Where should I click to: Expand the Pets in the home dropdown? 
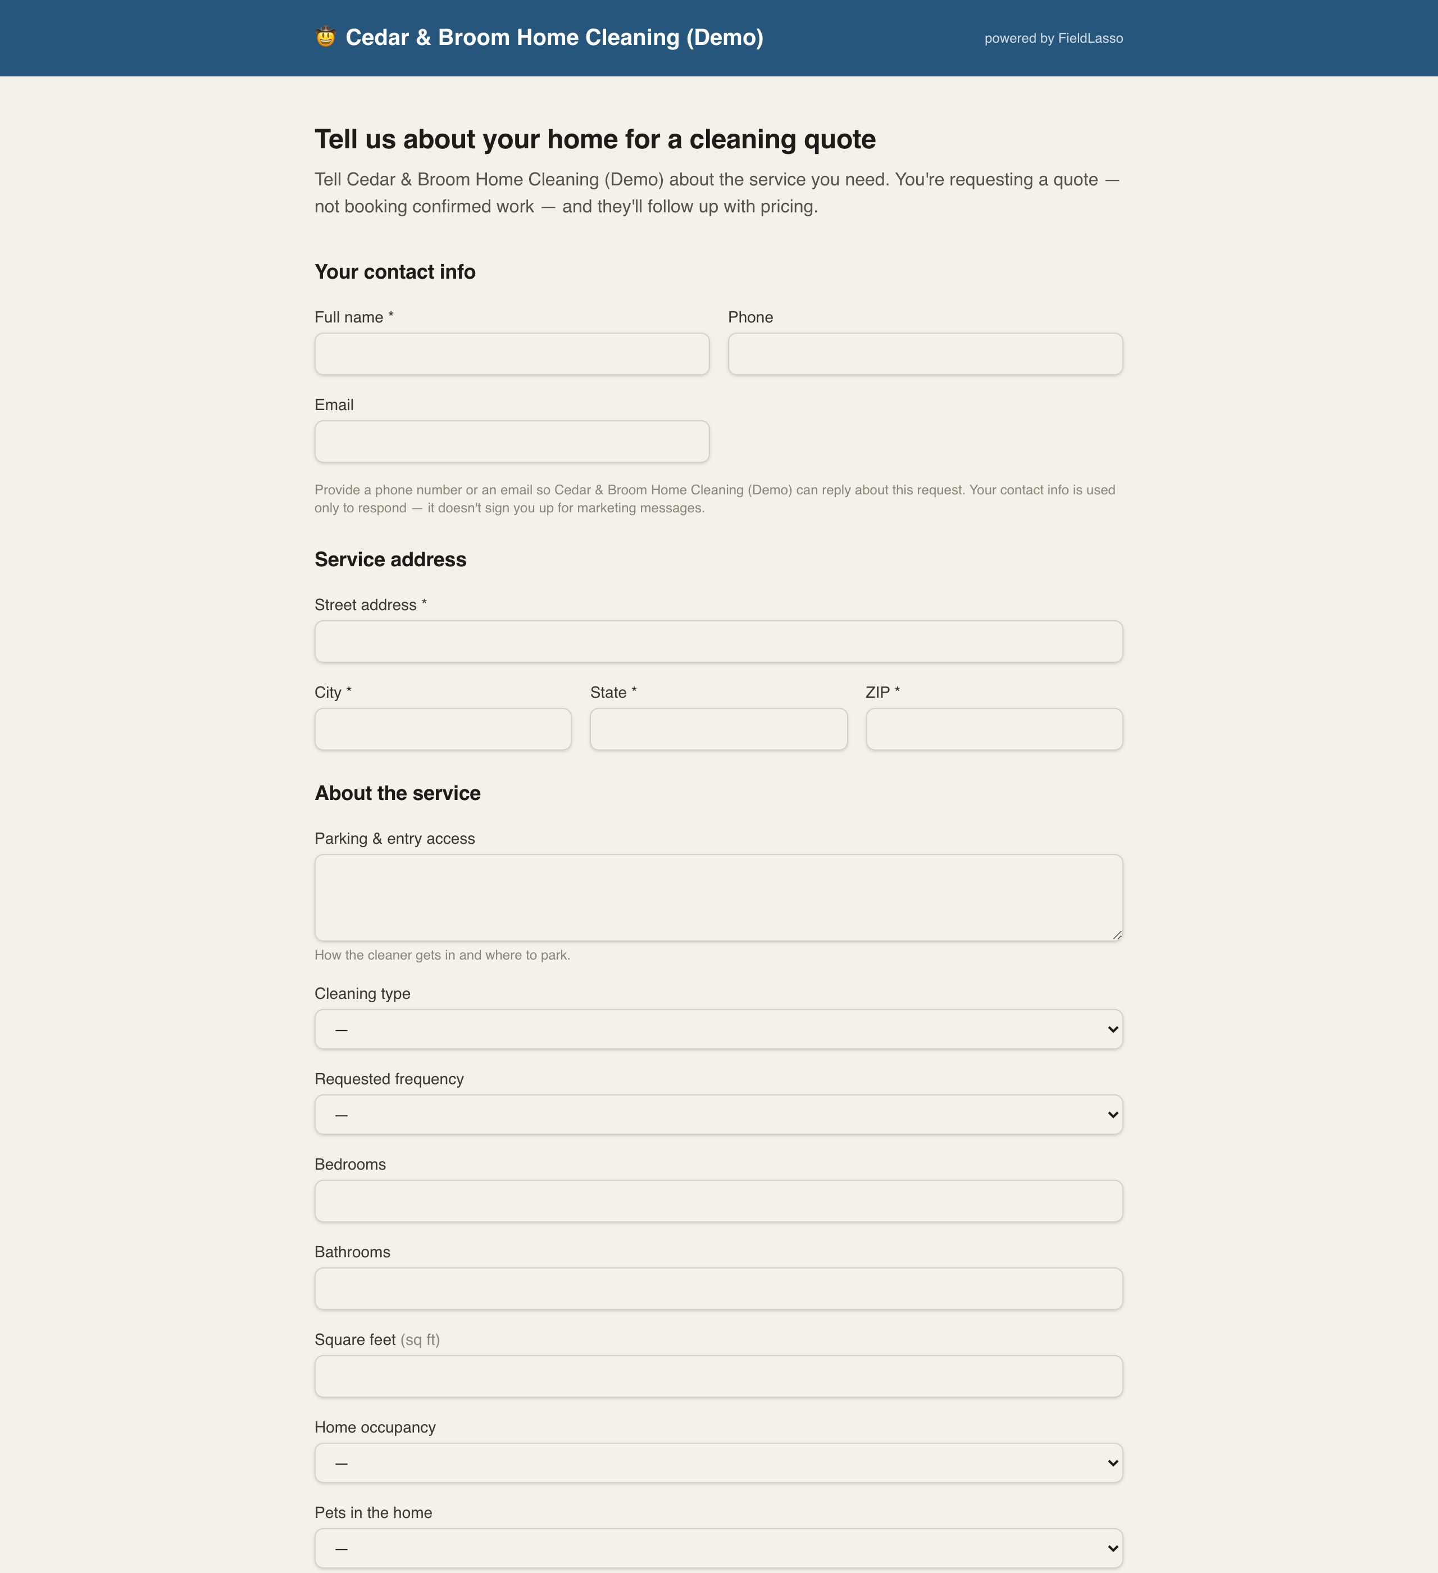718,1548
